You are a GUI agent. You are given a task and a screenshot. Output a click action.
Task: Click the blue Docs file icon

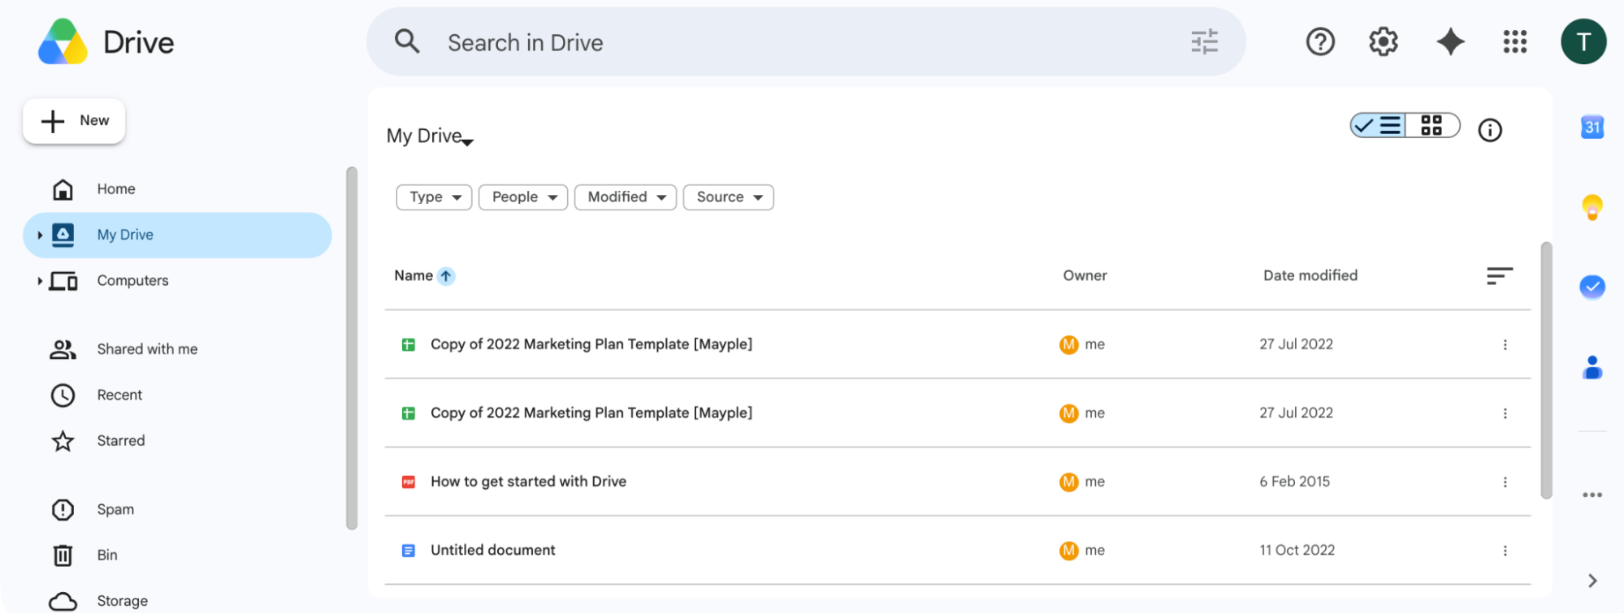[x=409, y=551]
